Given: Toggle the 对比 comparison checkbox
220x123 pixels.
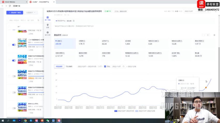Looking at the screenshot, I should click(105, 66).
